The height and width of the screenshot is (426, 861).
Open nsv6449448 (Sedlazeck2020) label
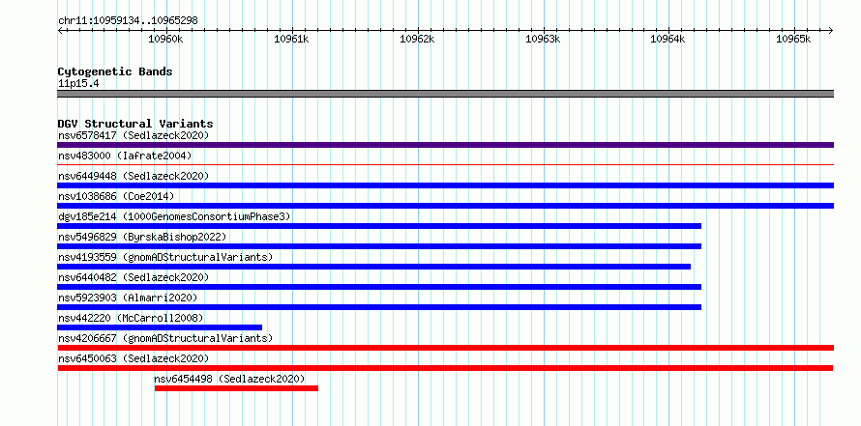pyautogui.click(x=134, y=176)
